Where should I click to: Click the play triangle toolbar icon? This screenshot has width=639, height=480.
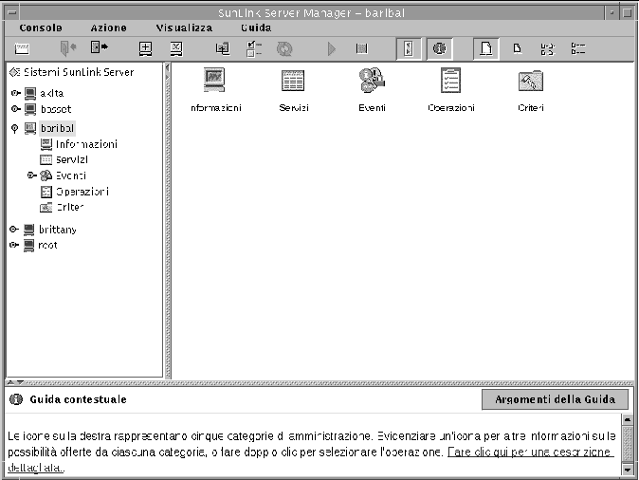click(332, 49)
